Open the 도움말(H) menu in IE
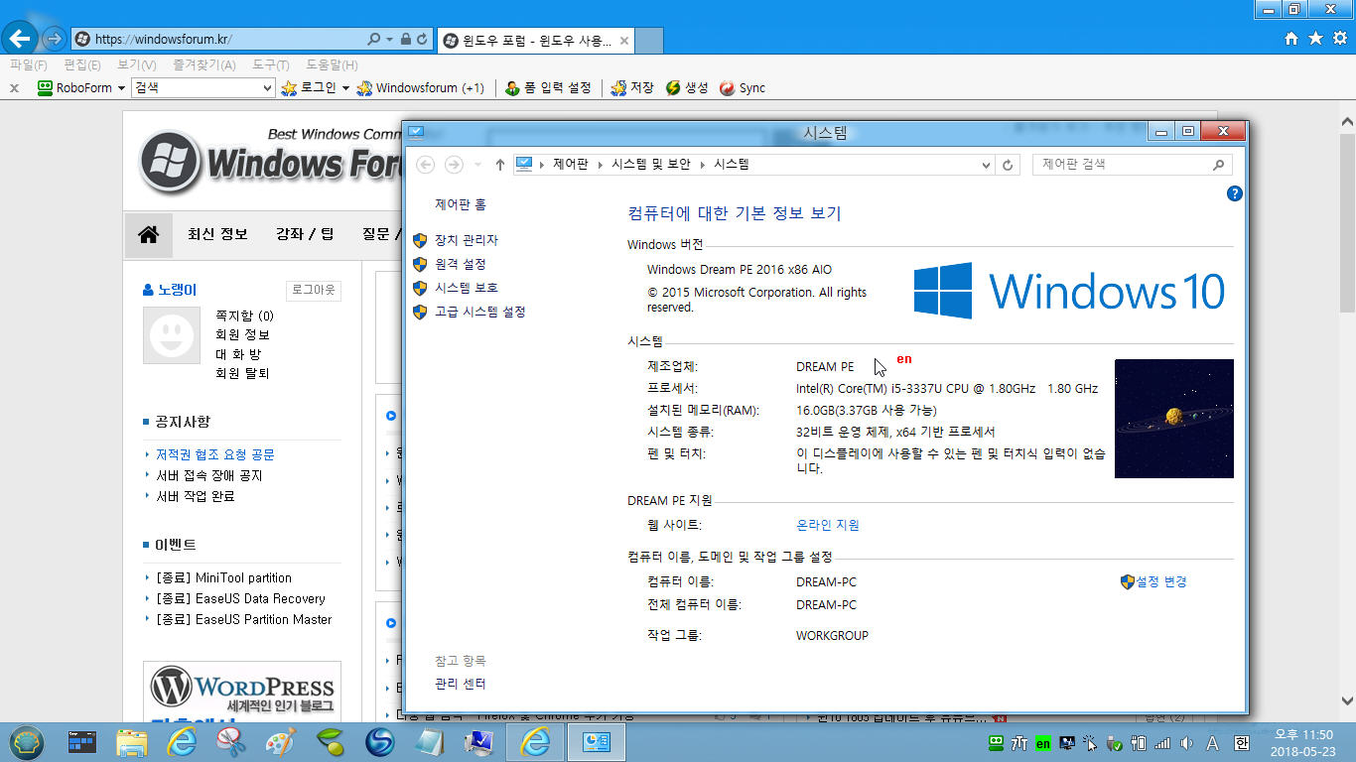This screenshot has height=762, width=1356. 332,64
